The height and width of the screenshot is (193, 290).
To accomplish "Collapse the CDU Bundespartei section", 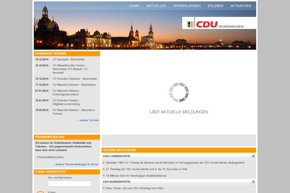I will point(253,182).
